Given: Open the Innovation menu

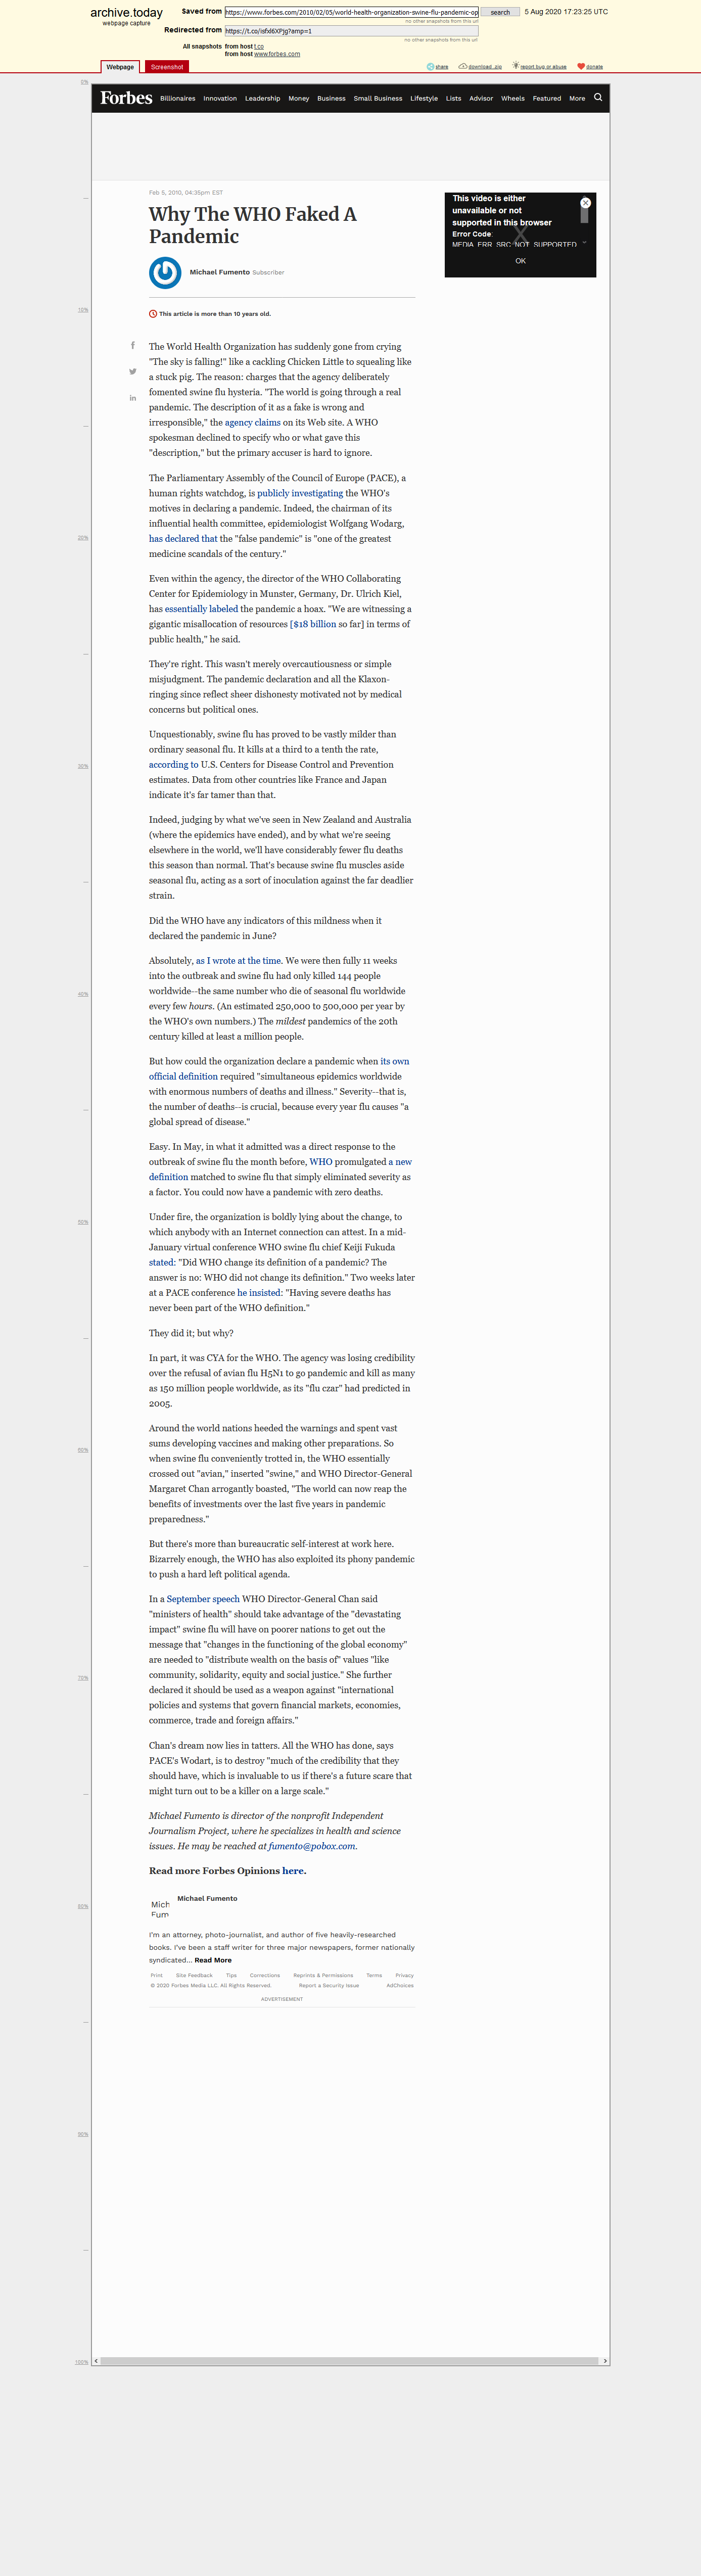Looking at the screenshot, I should point(220,99).
